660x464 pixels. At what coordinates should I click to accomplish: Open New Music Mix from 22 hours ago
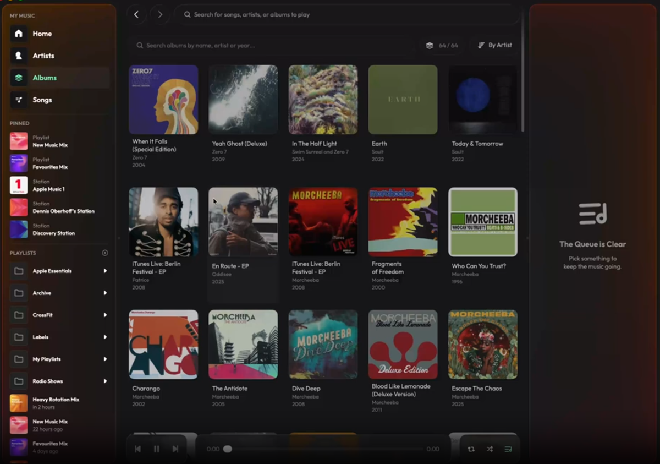click(59, 425)
